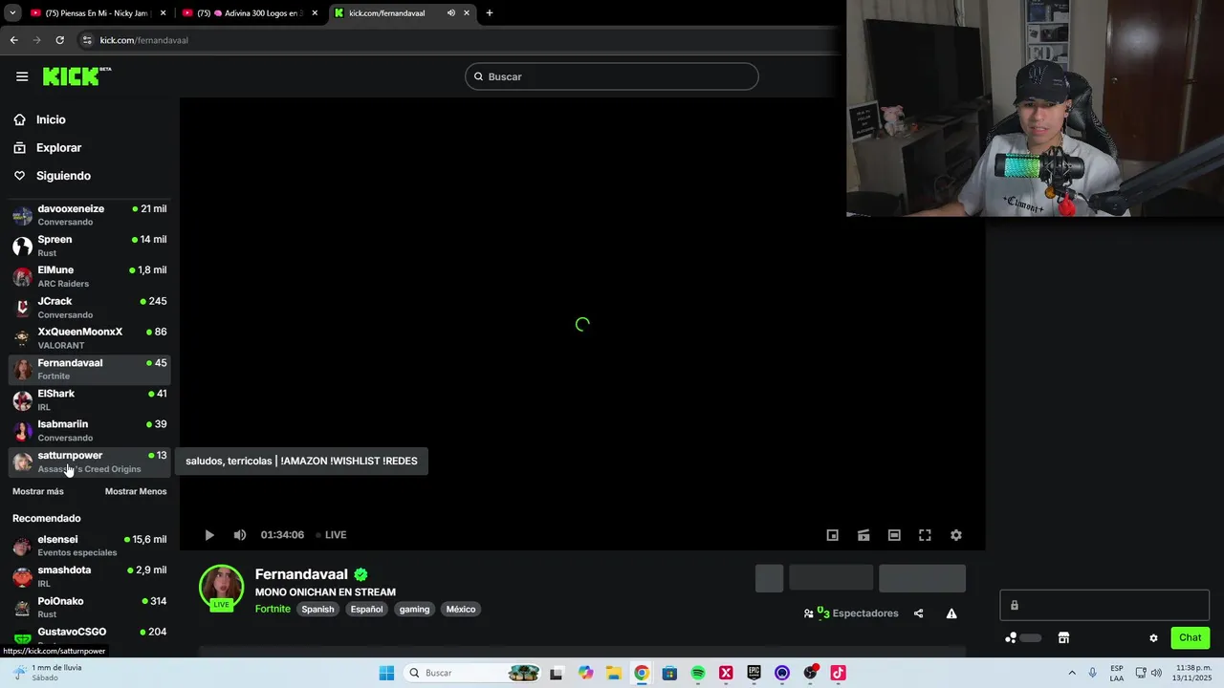Screen dimensions: 1224x688
Task: Switch to Adivina 300 Logos YouTube tab
Action: pyautogui.click(x=251, y=13)
